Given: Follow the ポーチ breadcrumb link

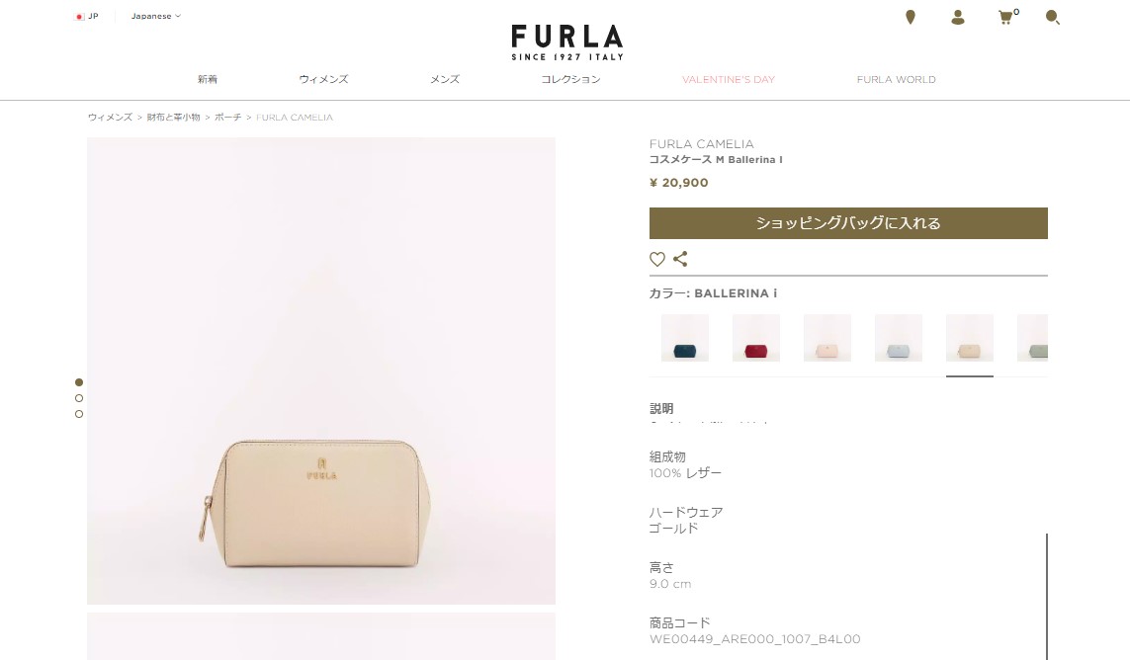Looking at the screenshot, I should click(227, 117).
